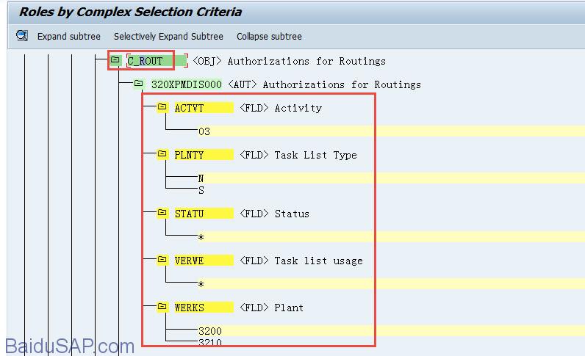This screenshot has height=356, width=585.
Task: Select the 320XPMDIS000 authorization node
Action: coord(186,84)
